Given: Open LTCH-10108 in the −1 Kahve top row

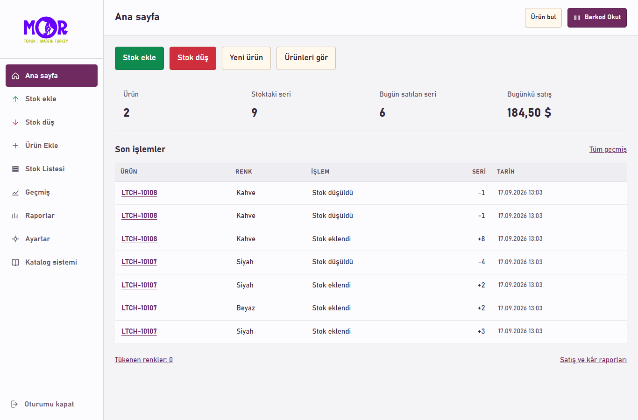Looking at the screenshot, I should (x=139, y=193).
